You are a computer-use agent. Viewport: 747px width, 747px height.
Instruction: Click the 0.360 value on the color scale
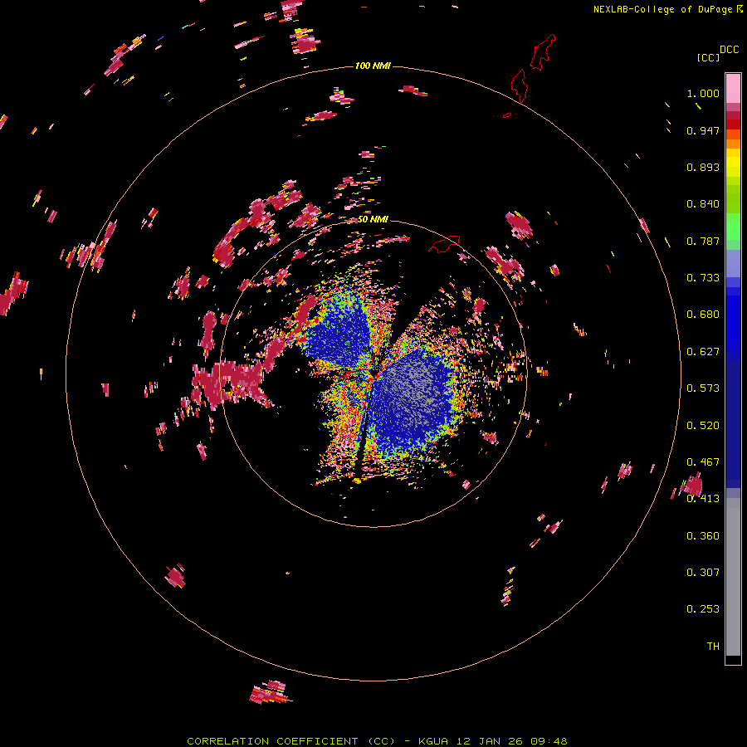point(703,536)
